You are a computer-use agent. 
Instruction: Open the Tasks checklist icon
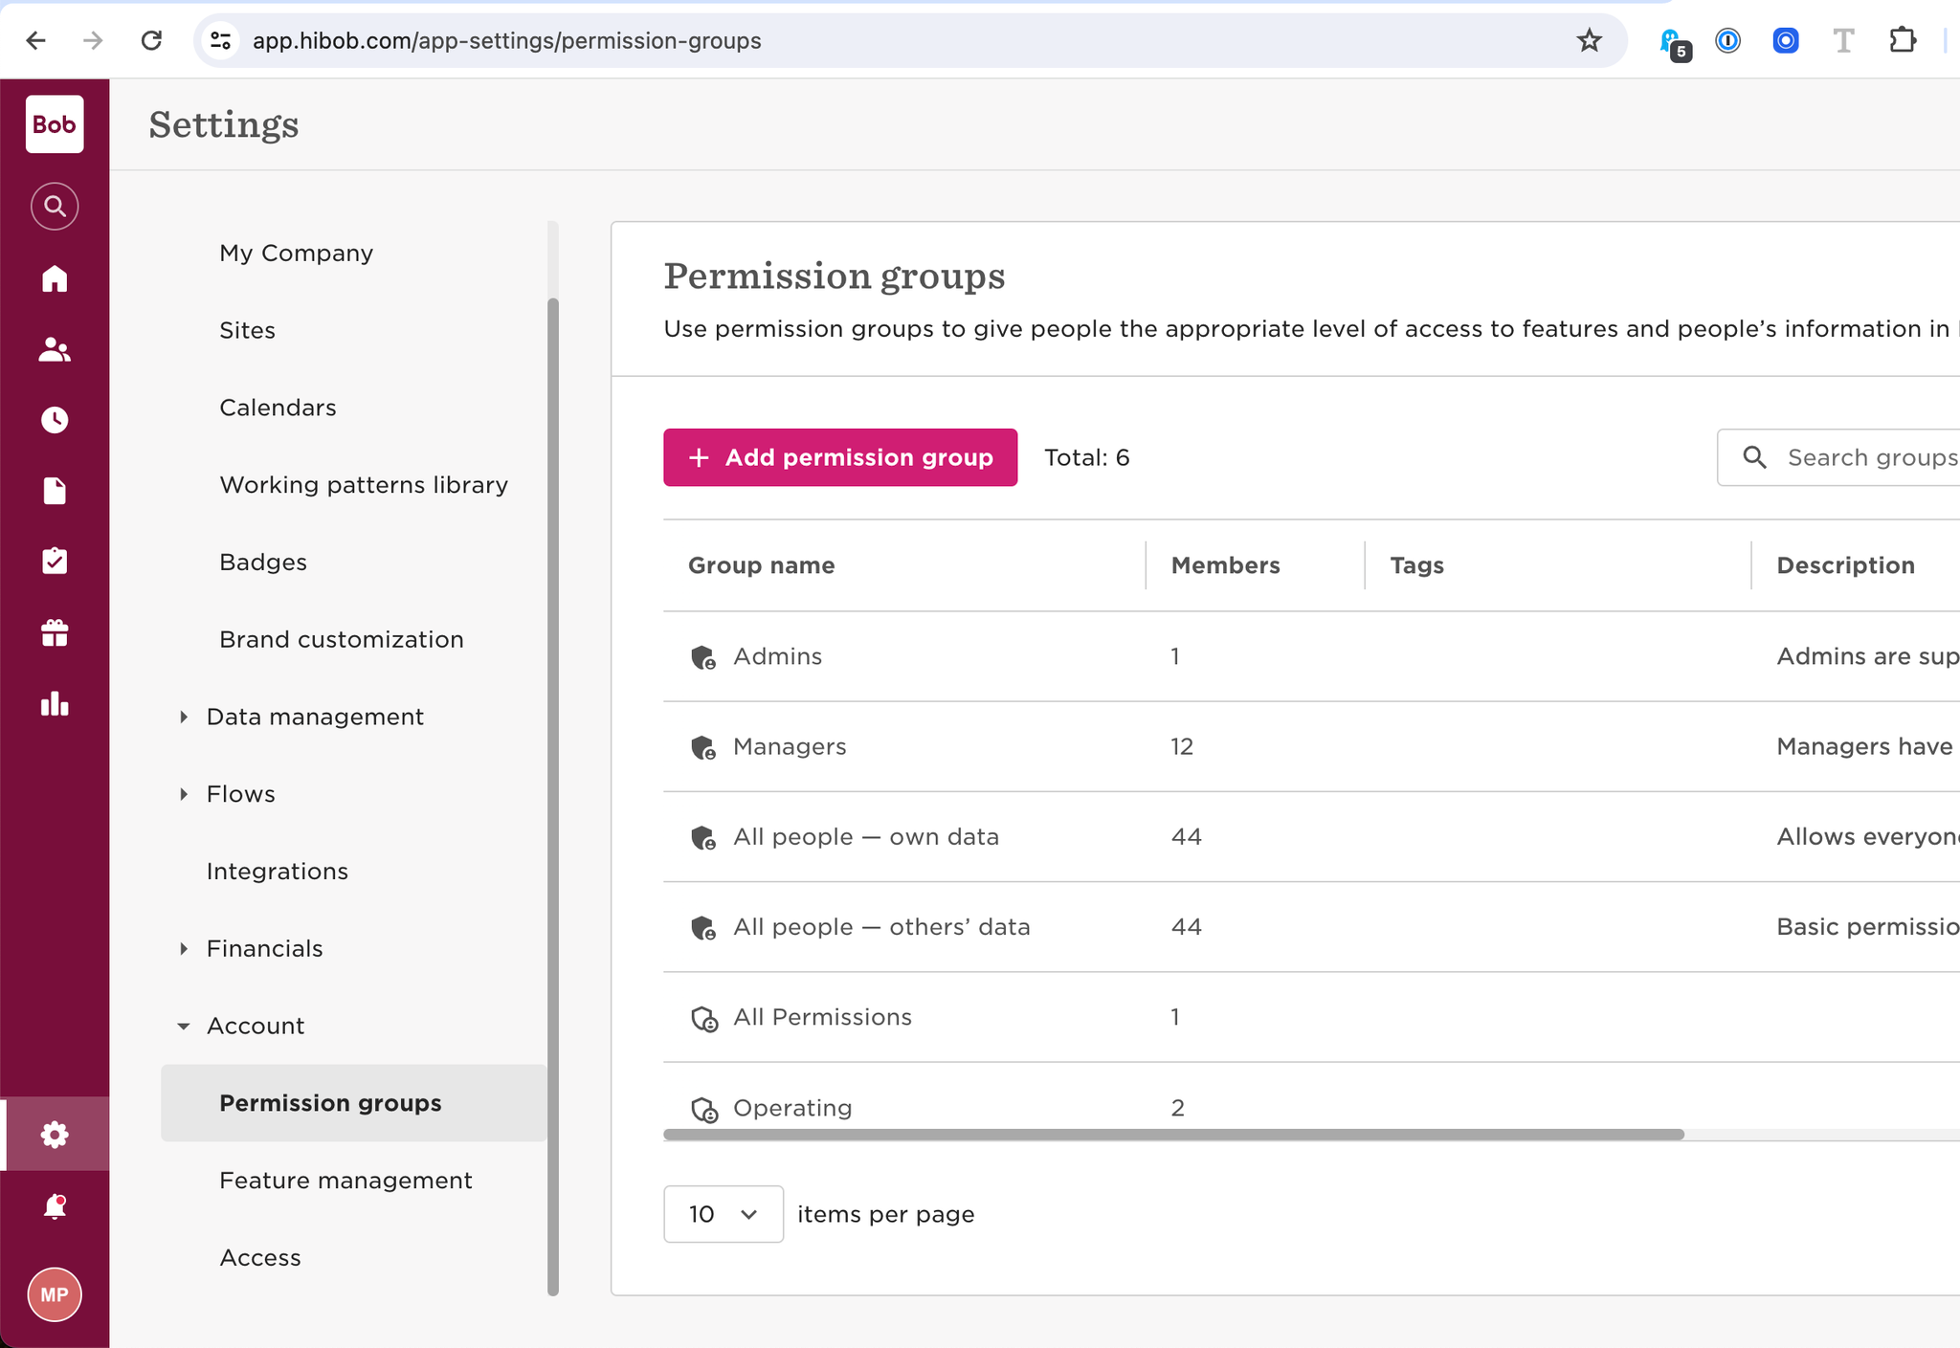[55, 561]
